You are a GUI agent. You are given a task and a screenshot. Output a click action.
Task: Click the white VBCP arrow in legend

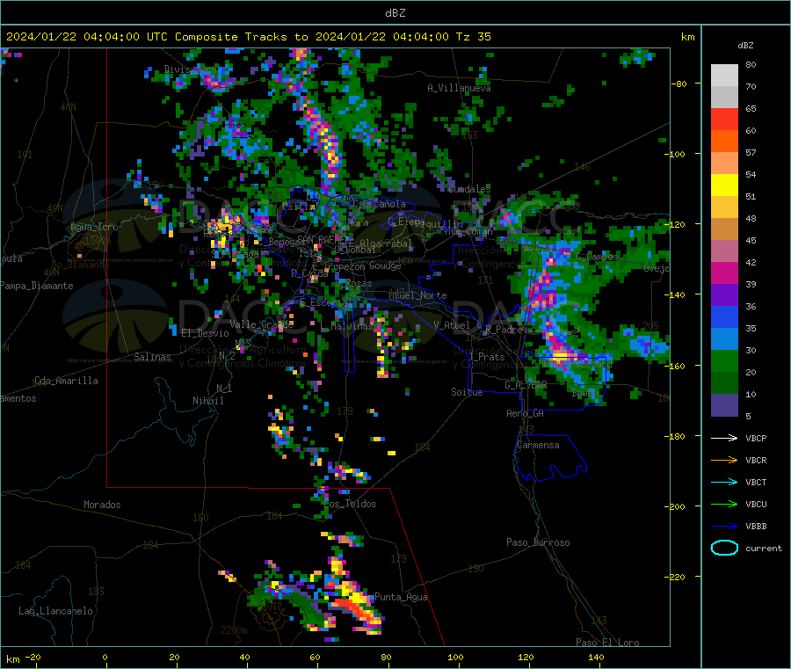coord(724,438)
